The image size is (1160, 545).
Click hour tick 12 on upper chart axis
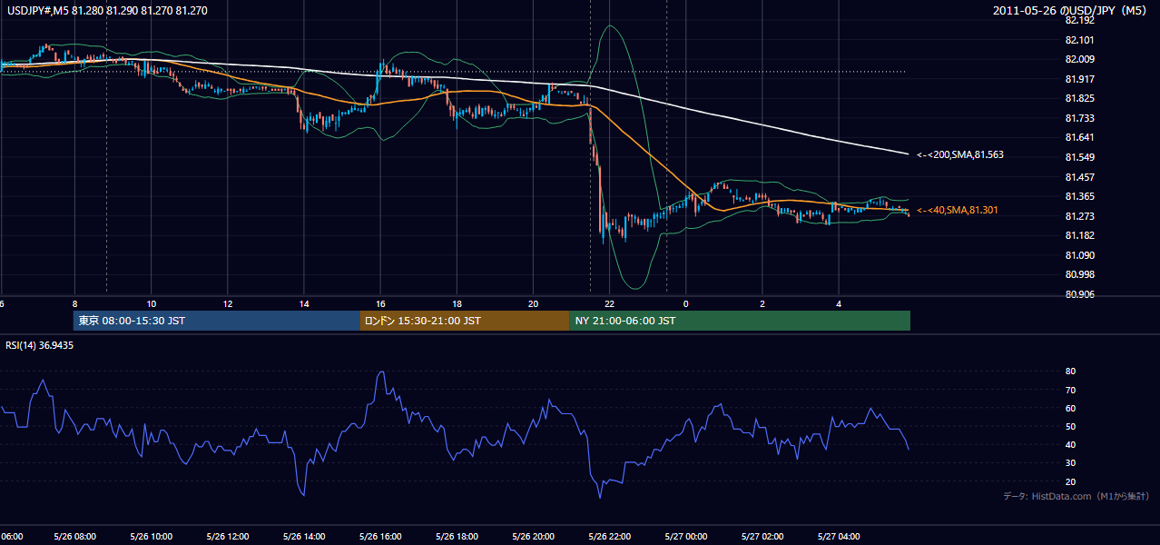click(x=227, y=303)
